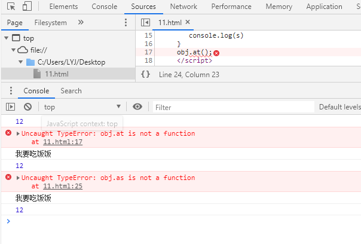Select the top frame window icon

[16, 38]
